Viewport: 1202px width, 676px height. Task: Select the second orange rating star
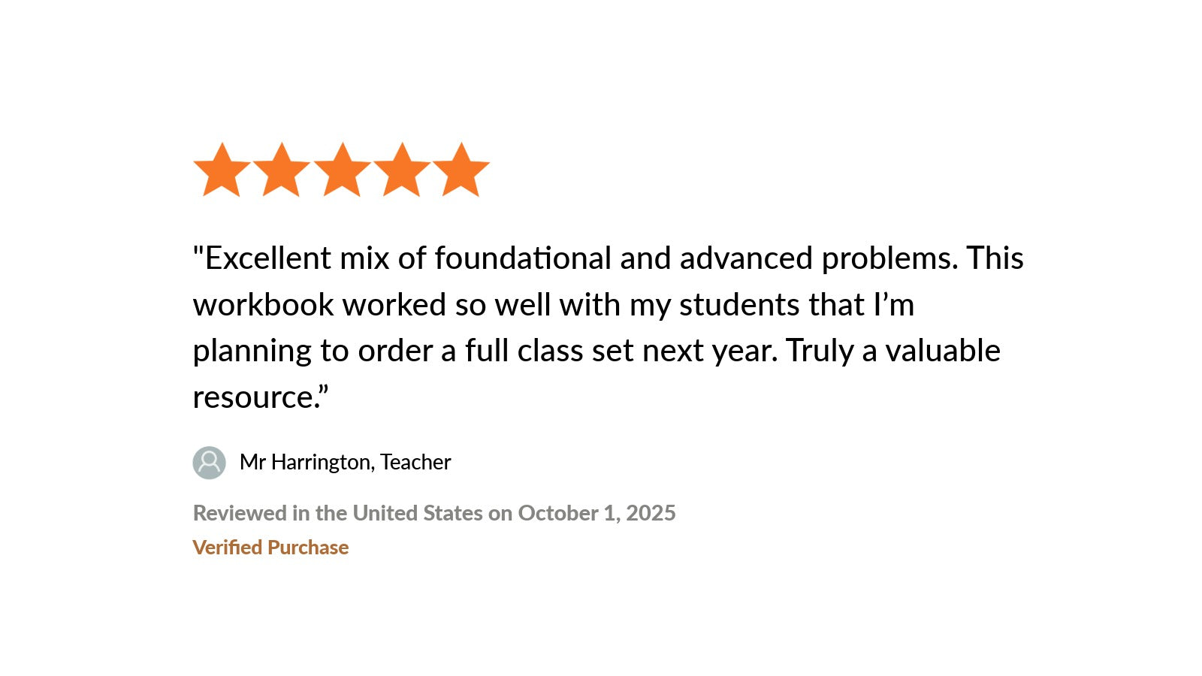click(282, 171)
